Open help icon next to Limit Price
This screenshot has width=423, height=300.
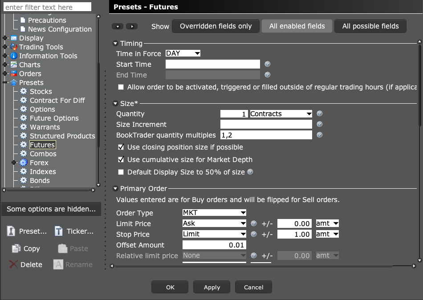254,223
